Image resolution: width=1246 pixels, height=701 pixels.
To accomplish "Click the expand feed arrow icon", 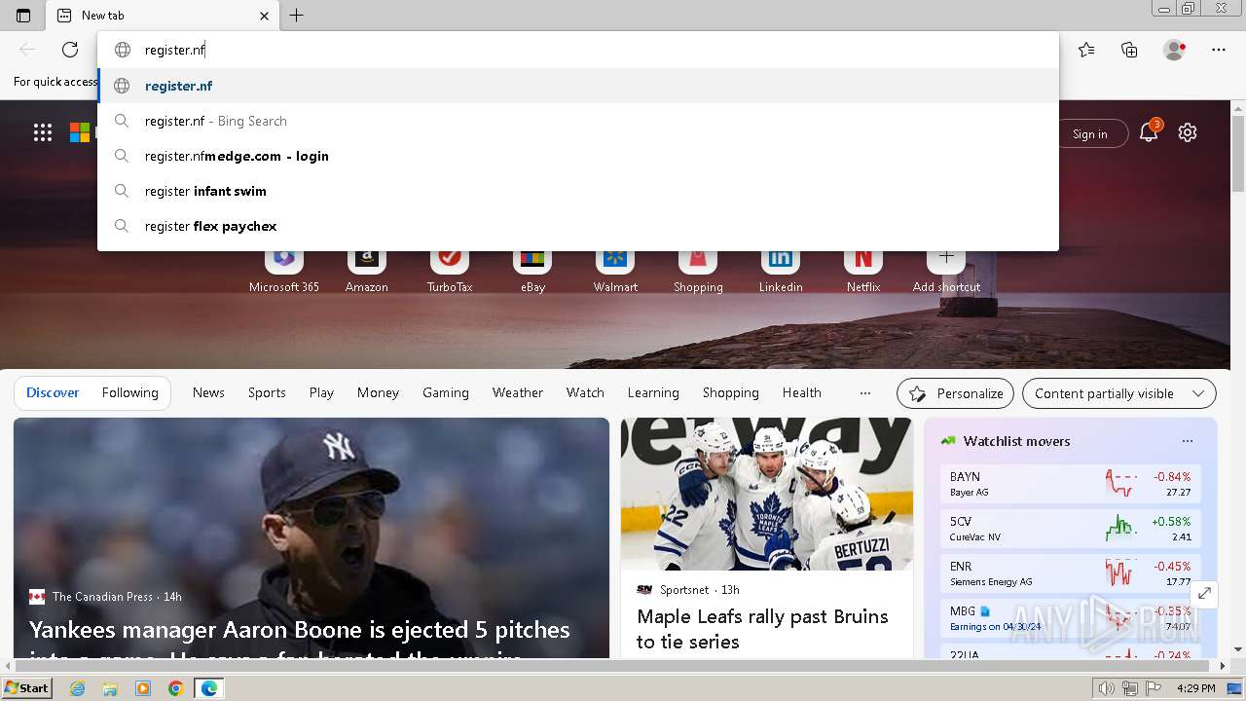I will (x=1204, y=593).
